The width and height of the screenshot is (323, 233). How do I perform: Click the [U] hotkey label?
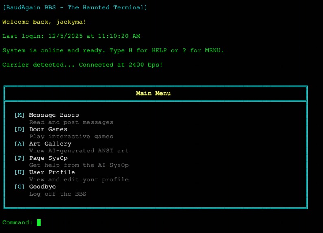click(20, 172)
